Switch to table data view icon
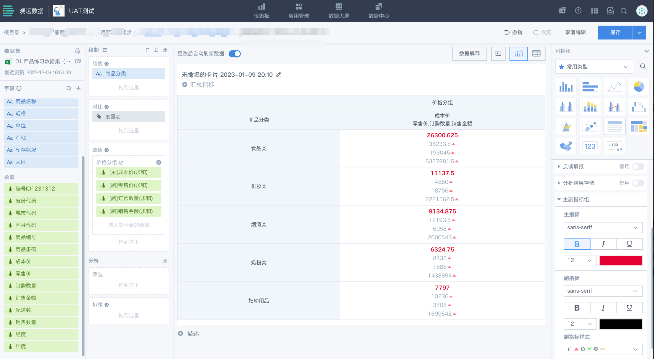 [536, 54]
